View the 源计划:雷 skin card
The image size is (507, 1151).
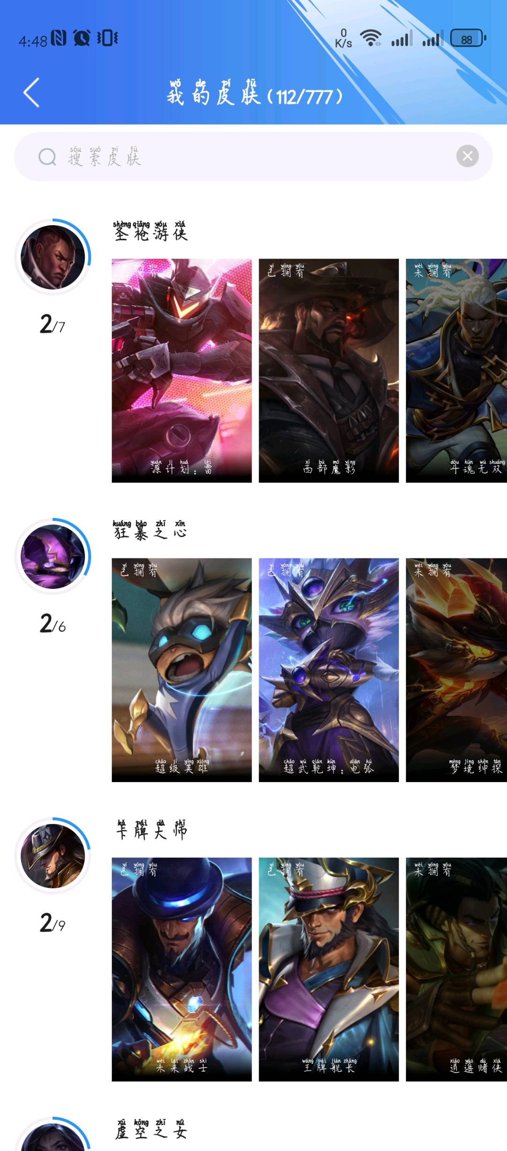(182, 370)
